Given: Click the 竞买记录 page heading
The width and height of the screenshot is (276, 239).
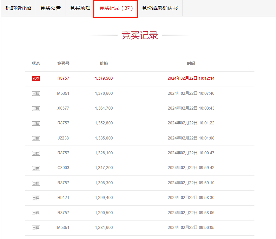Looking at the screenshot, I should 140,35.
